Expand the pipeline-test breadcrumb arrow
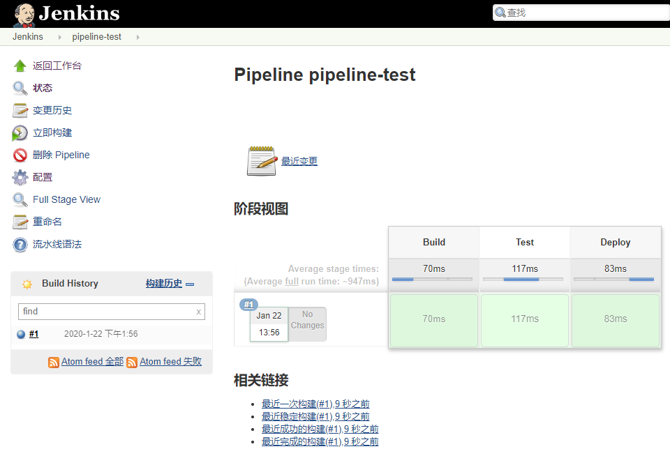670x449 pixels. (x=138, y=37)
